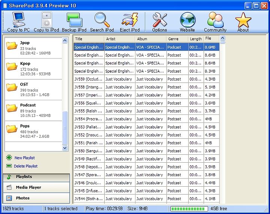The height and width of the screenshot is (214, 270).
Task: Click the 5.1MB file size cell
Action: 211,87
